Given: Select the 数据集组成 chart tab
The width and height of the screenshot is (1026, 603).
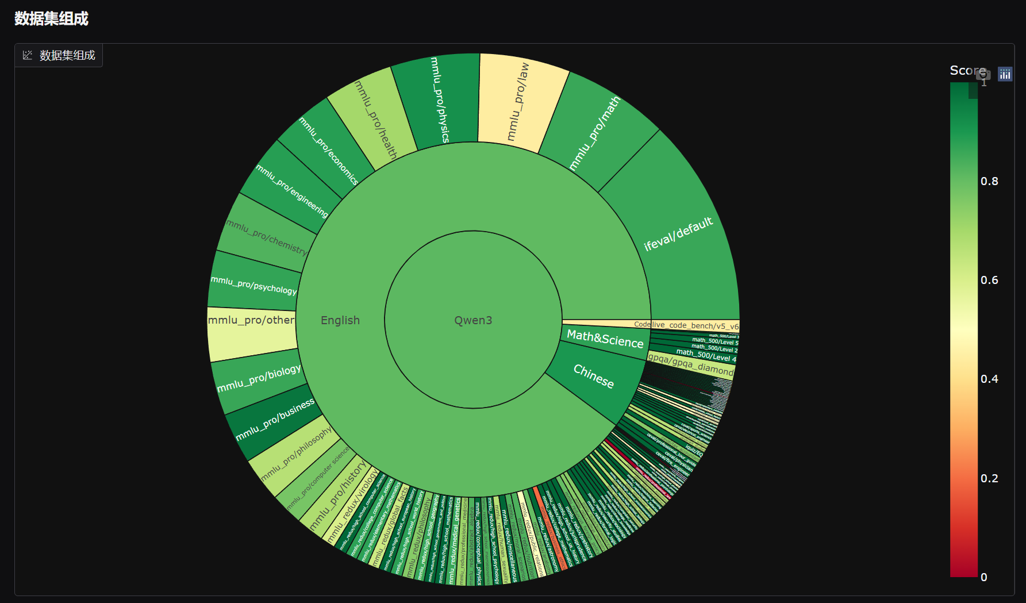Looking at the screenshot, I should pos(59,55).
